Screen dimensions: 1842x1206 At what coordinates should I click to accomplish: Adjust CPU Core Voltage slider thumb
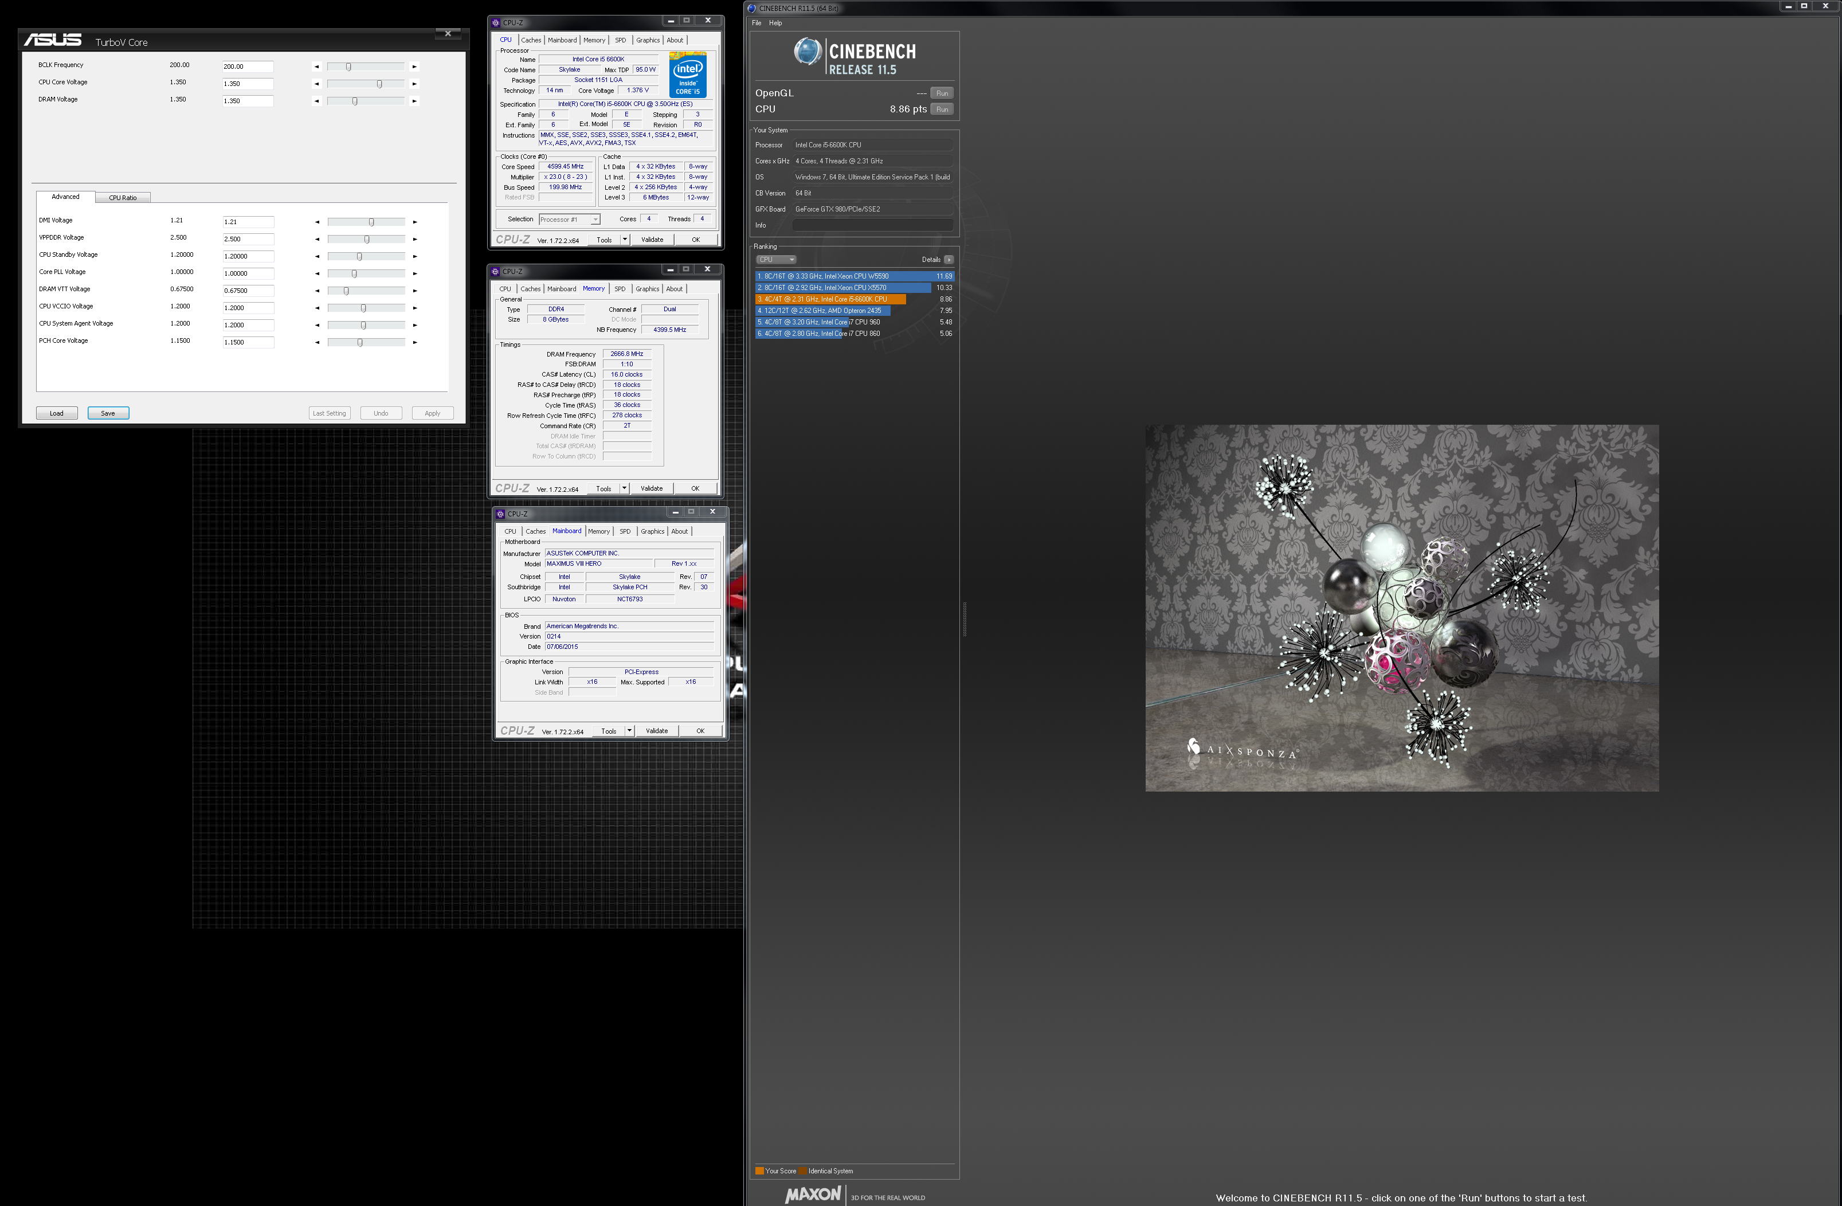click(x=379, y=84)
